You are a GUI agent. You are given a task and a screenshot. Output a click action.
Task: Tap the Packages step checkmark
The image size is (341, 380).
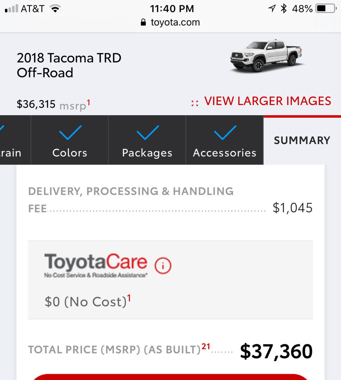point(148,132)
